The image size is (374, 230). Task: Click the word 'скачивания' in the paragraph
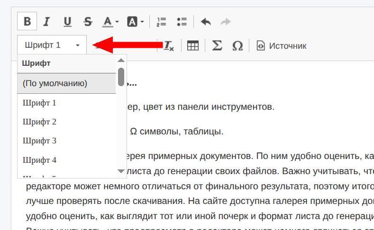click(158, 202)
